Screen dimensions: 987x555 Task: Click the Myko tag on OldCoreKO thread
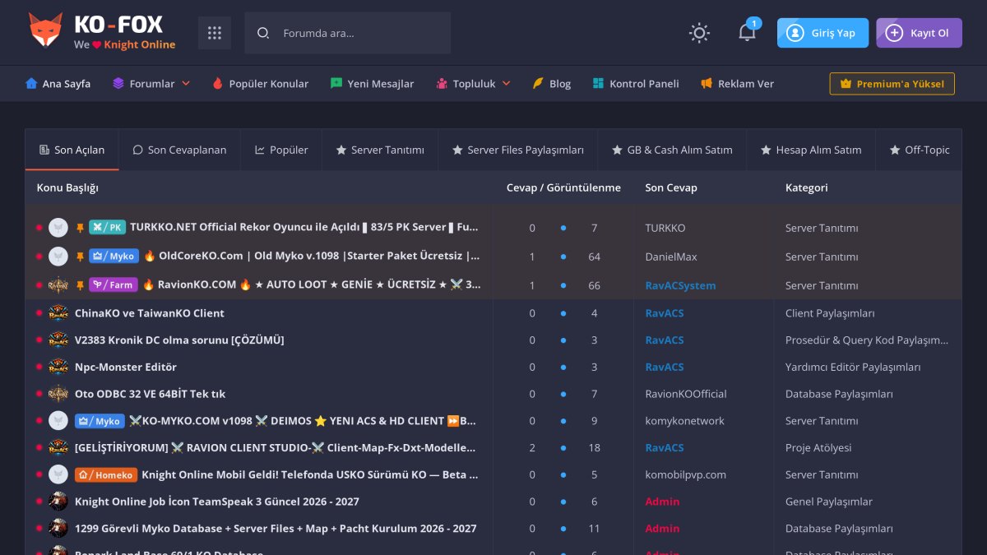point(114,256)
